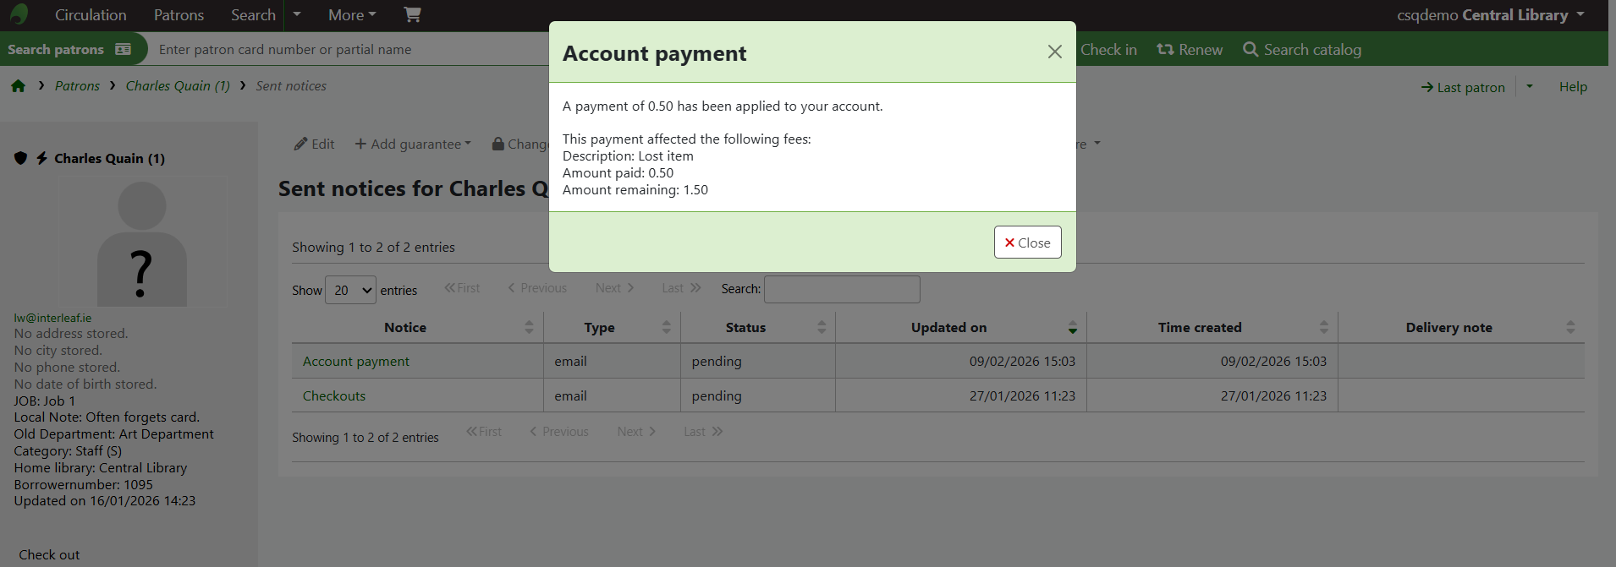1616x567 pixels.
Task: Click the top Next pagination button
Action: pos(614,288)
